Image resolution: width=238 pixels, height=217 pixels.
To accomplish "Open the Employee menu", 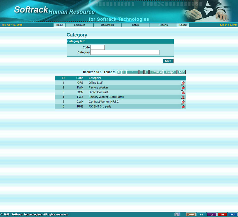I will [79, 25].
